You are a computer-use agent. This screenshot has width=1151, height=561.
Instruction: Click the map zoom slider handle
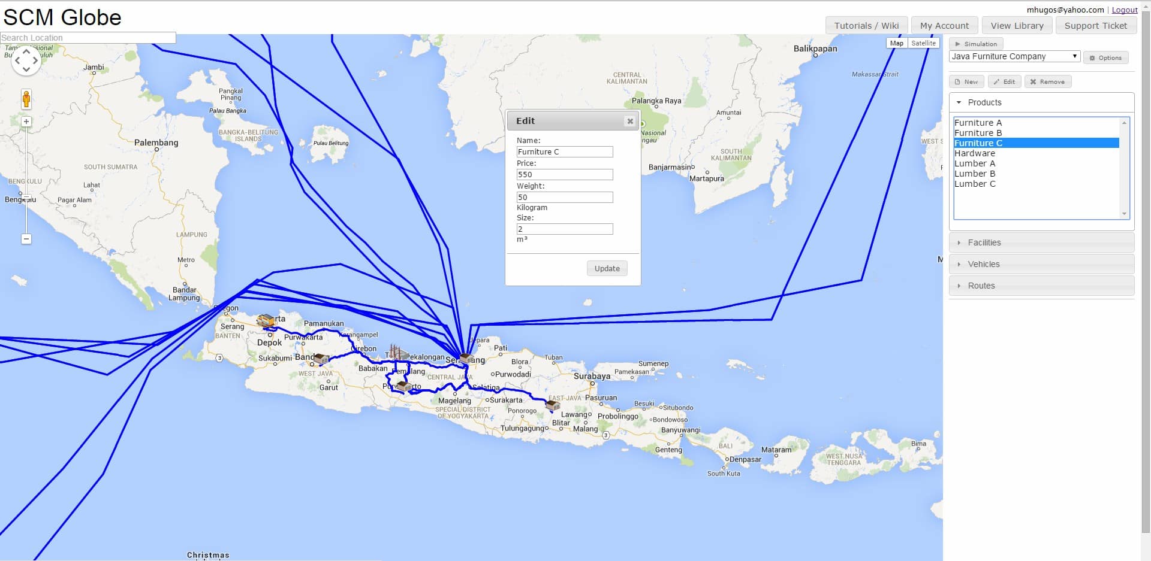coord(26,196)
